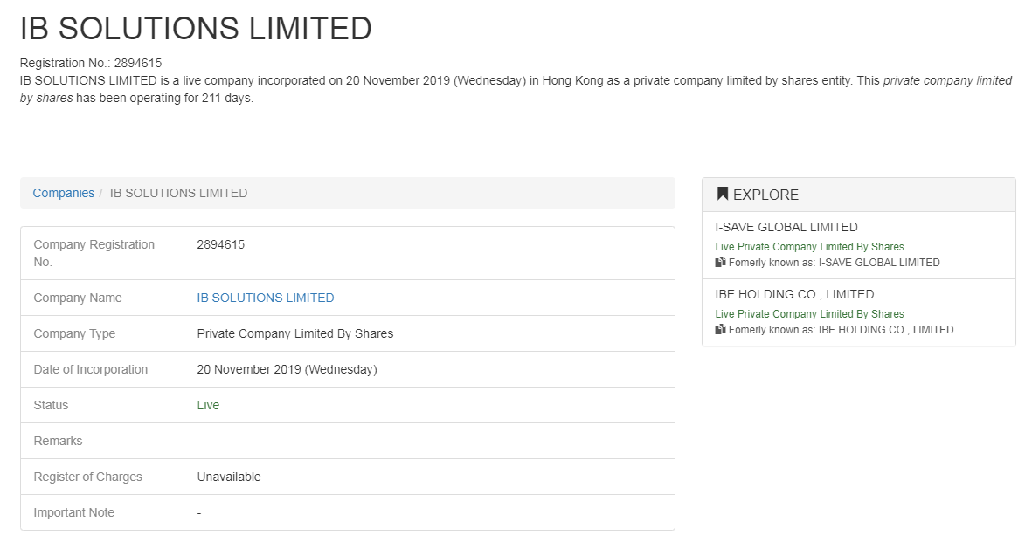Click the Registration No. line under the title
Screen dimensions: 1032x535
pyautogui.click(x=91, y=63)
